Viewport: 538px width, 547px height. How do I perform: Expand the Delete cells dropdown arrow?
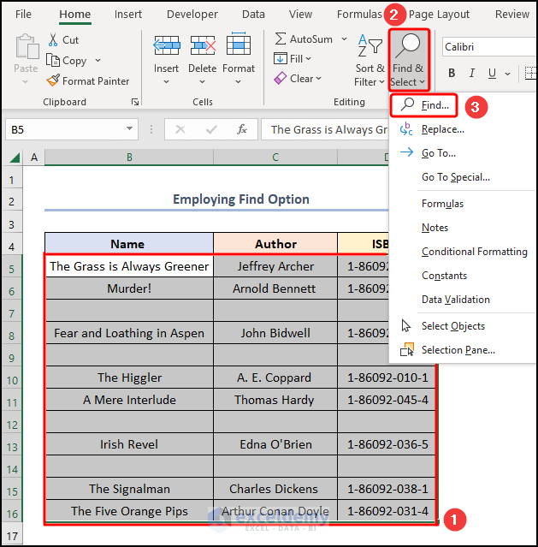pos(202,82)
